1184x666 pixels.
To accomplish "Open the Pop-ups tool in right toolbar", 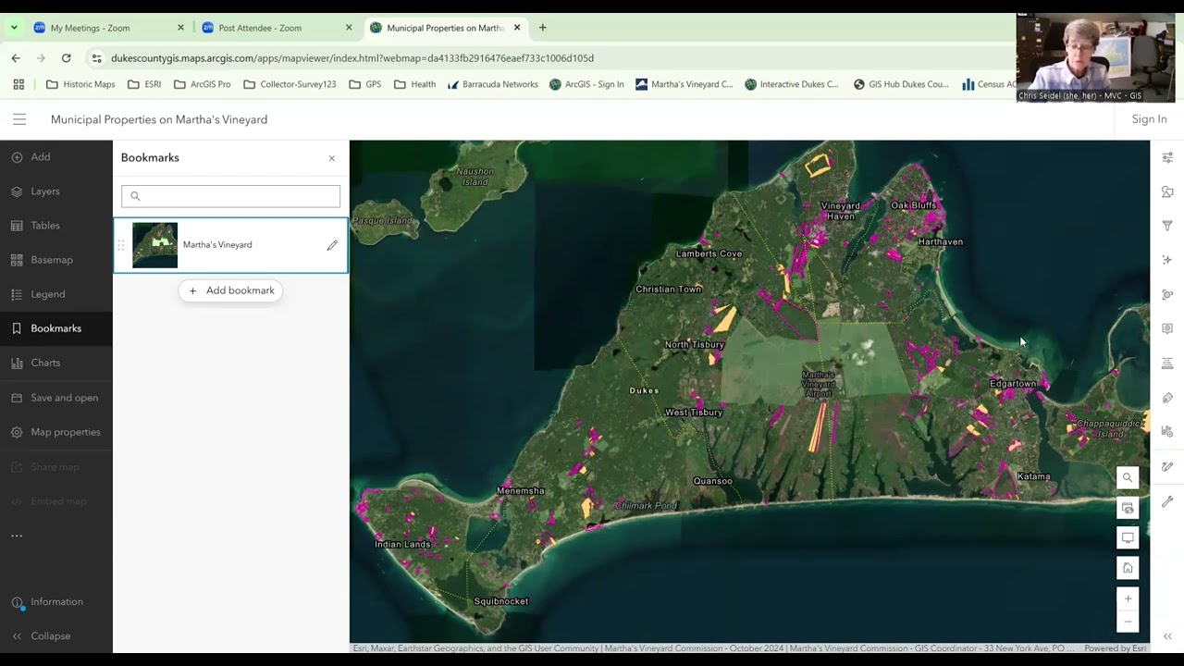I will [1167, 328].
